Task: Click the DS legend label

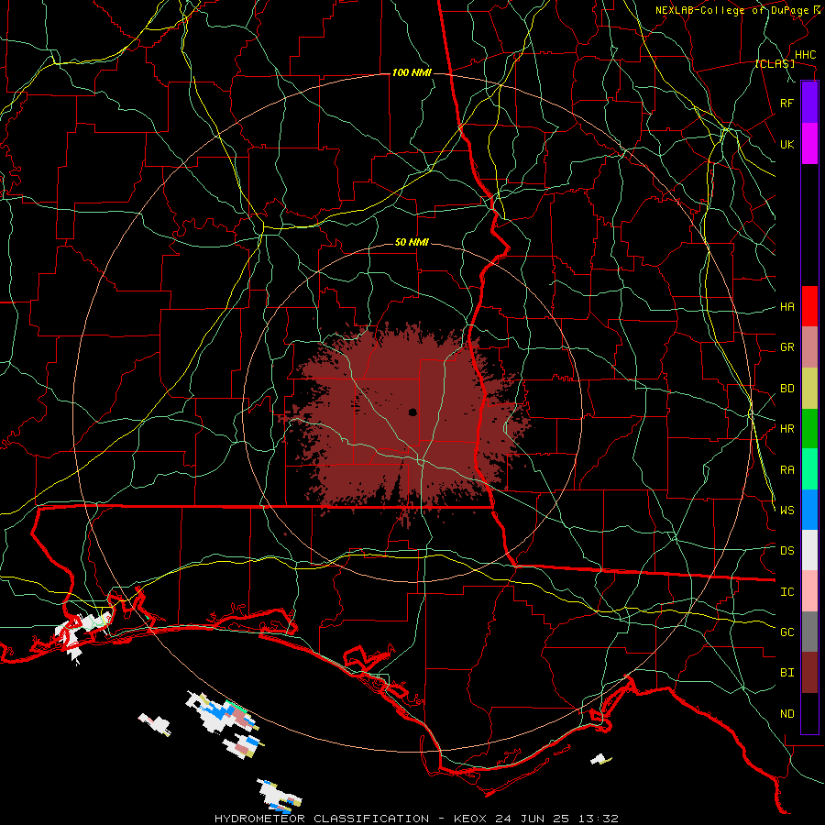Action: pos(786,551)
